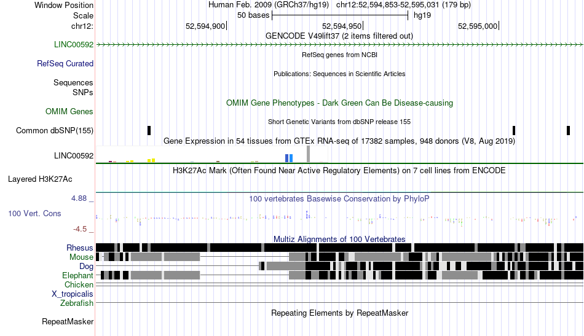The height and width of the screenshot is (336, 584).
Task: Click the black LINC00592 GTEx expression label
Action: [74, 155]
